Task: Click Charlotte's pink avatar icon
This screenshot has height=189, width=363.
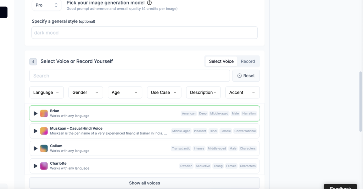Action: coord(44,166)
